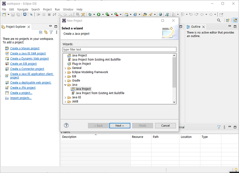Click the Open Perspective icon
The width and height of the screenshot is (239, 173).
coord(228,20)
